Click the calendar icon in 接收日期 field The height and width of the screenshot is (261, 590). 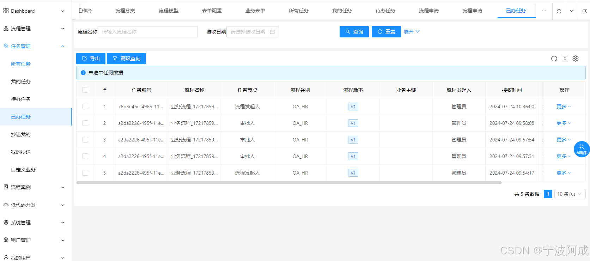tap(272, 32)
